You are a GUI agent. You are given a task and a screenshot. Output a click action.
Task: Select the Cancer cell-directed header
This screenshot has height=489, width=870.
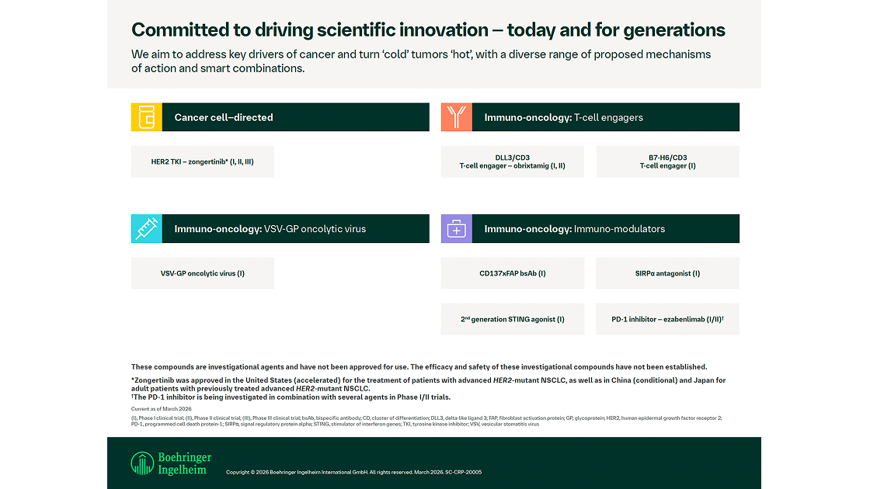280,117
